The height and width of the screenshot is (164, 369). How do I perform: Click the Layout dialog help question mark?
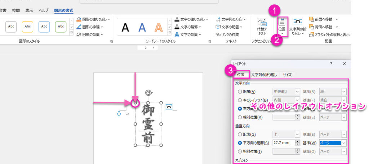[331, 64]
